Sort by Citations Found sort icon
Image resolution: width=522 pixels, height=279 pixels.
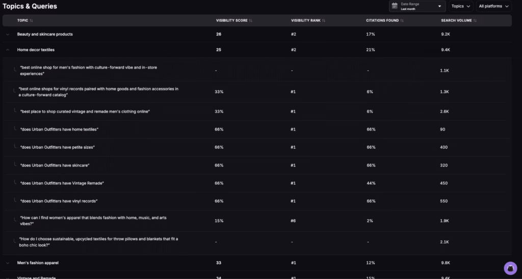click(402, 20)
